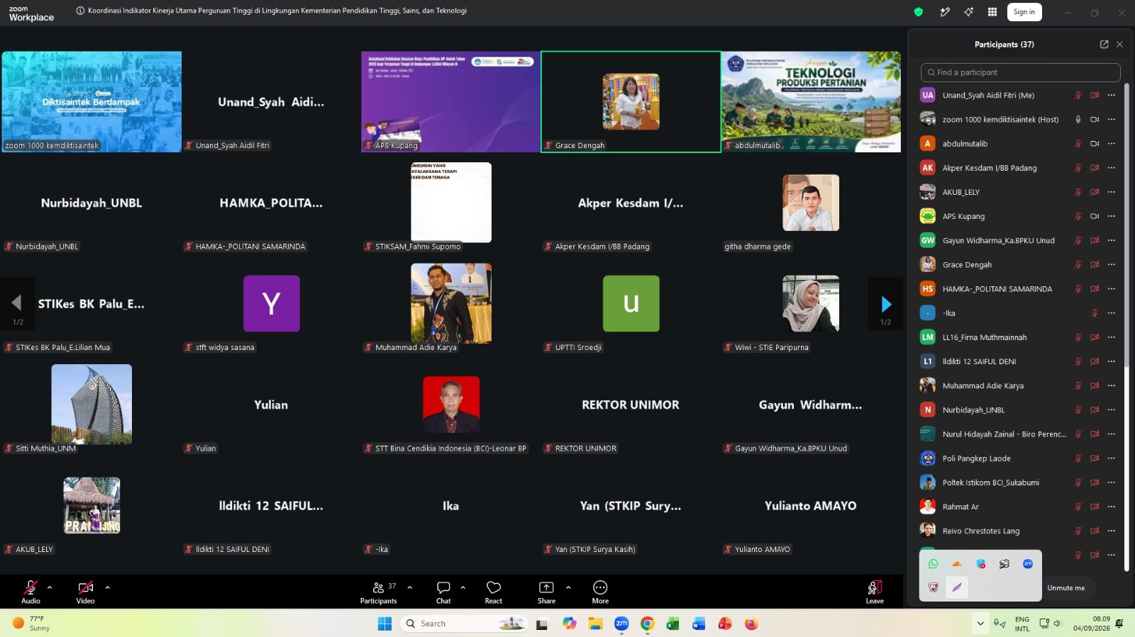The width and height of the screenshot is (1135, 637).
Task: Expand participants options arrow in toolbar
Action: [x=409, y=587]
